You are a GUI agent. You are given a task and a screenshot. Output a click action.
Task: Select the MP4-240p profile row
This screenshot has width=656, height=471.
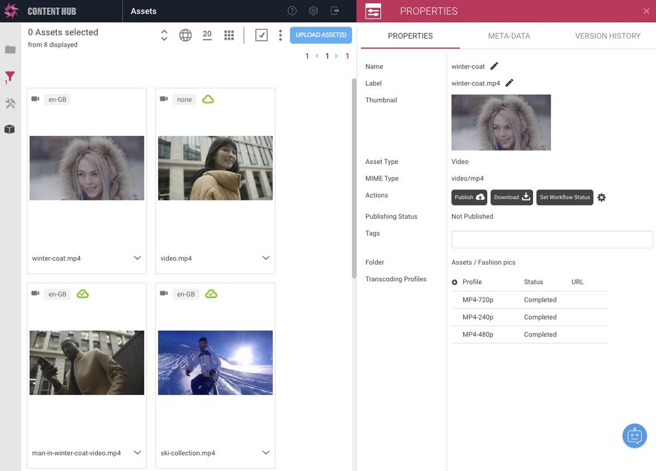[x=529, y=317]
